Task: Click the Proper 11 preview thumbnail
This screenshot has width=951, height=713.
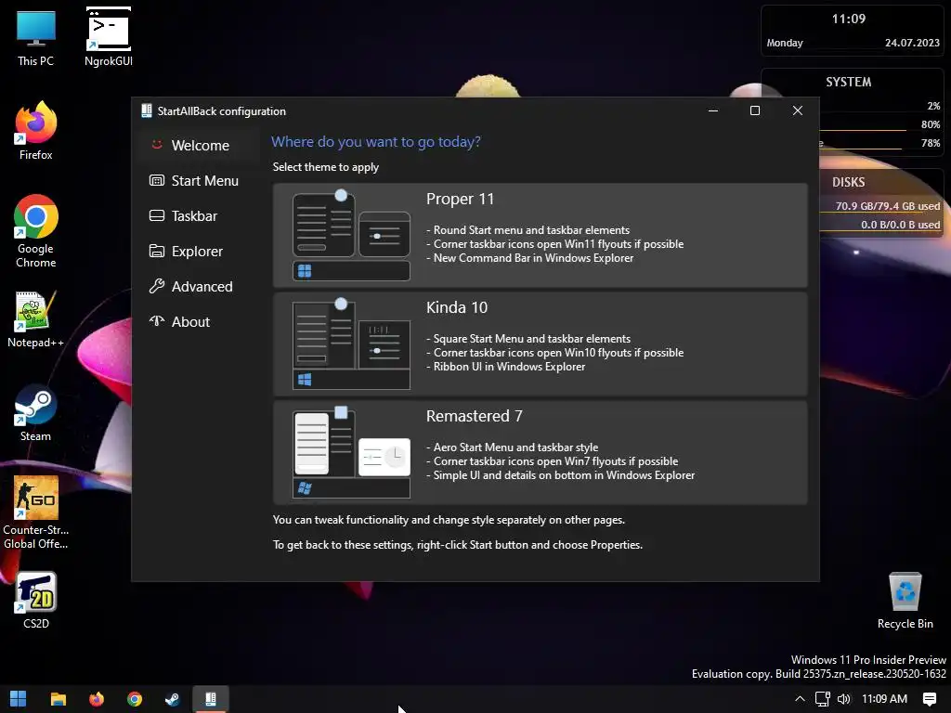Action: [x=351, y=235]
